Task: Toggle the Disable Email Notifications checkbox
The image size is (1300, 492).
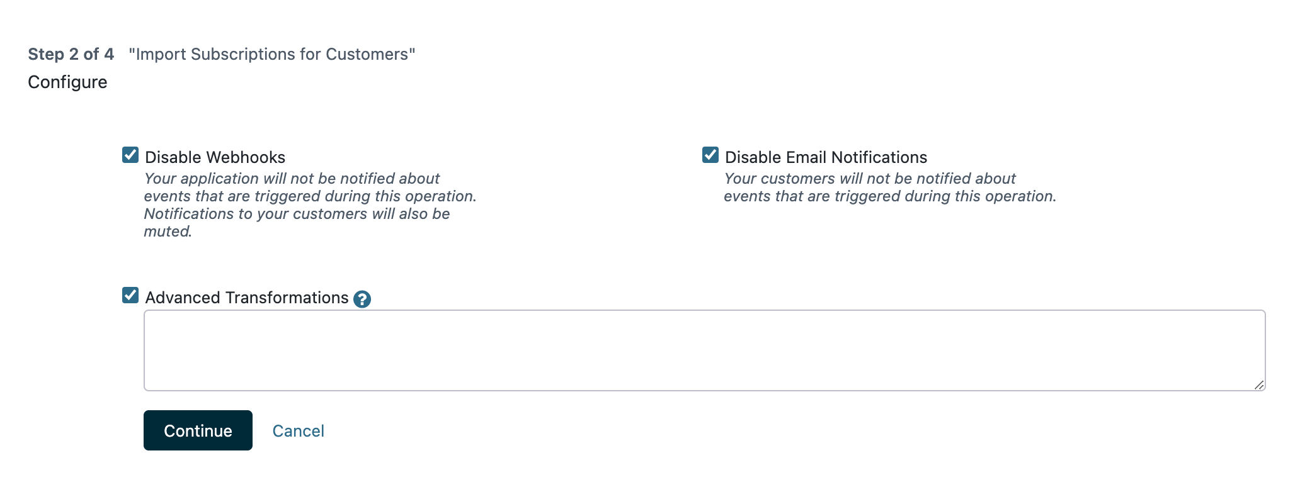Action: click(x=710, y=155)
